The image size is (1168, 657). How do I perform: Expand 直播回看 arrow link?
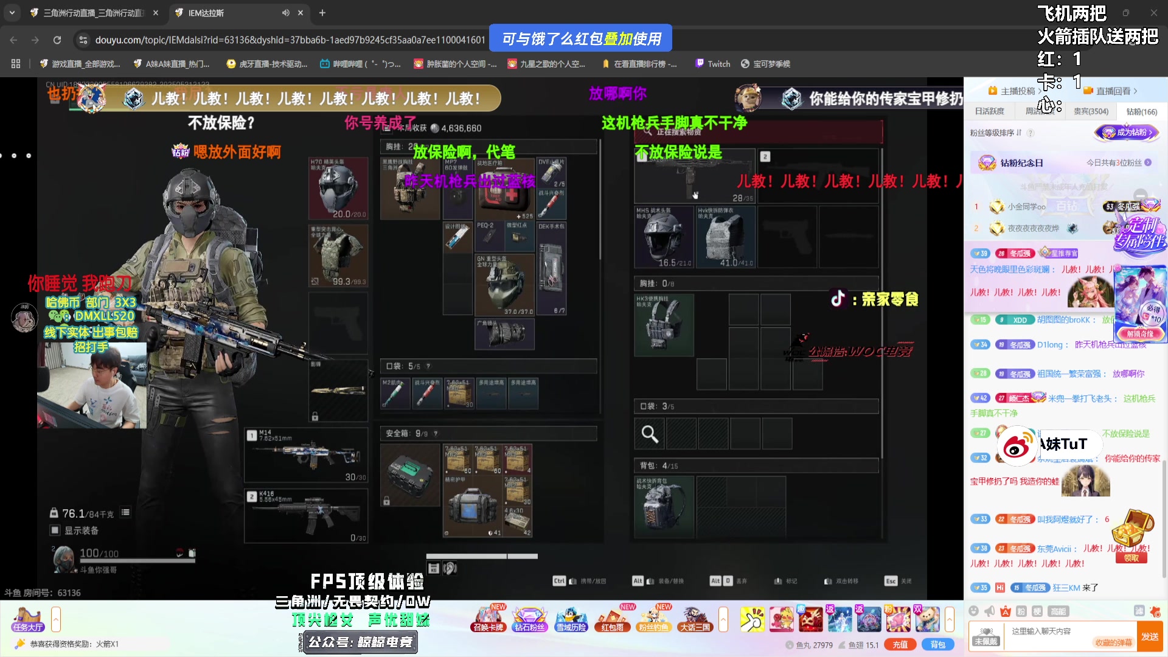pos(1110,91)
